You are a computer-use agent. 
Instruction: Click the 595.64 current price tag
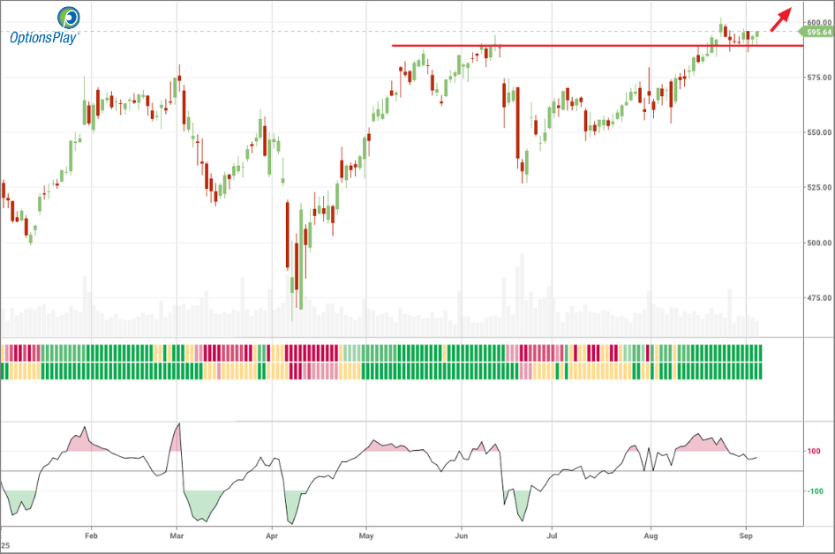pyautogui.click(x=817, y=33)
